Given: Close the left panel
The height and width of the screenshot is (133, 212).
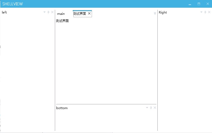Looking at the screenshot, I should coord(52,12).
